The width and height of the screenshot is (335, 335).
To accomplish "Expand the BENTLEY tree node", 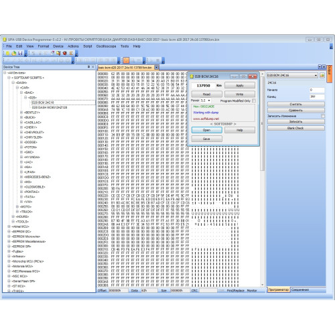I will click(x=21, y=113).
